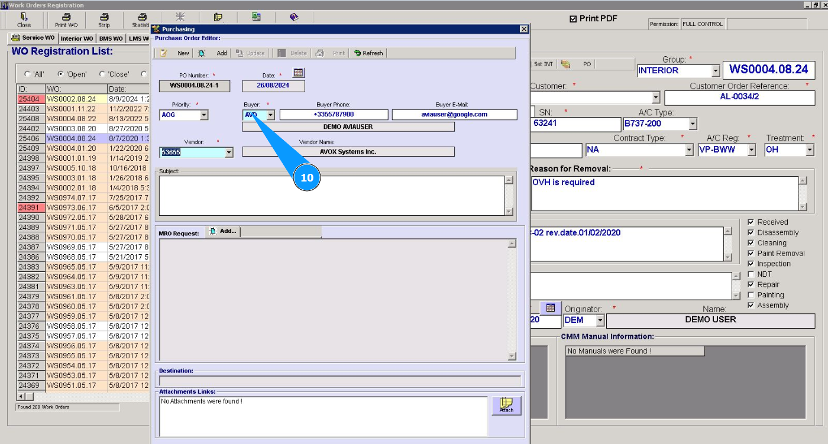This screenshot has width=828, height=444.
Task: Switch to the Service WO tab
Action: tap(33, 38)
